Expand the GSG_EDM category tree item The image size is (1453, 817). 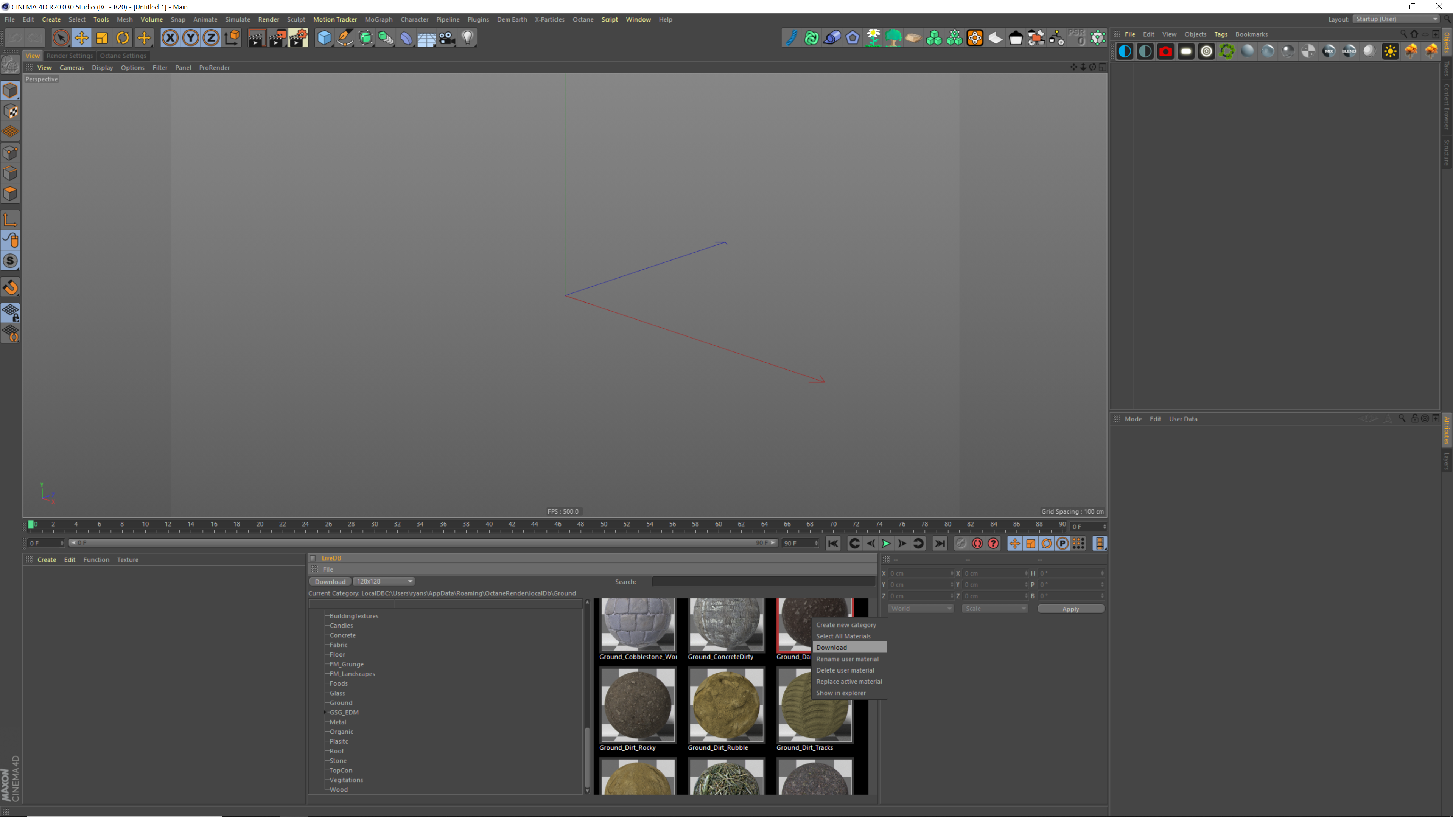[325, 712]
